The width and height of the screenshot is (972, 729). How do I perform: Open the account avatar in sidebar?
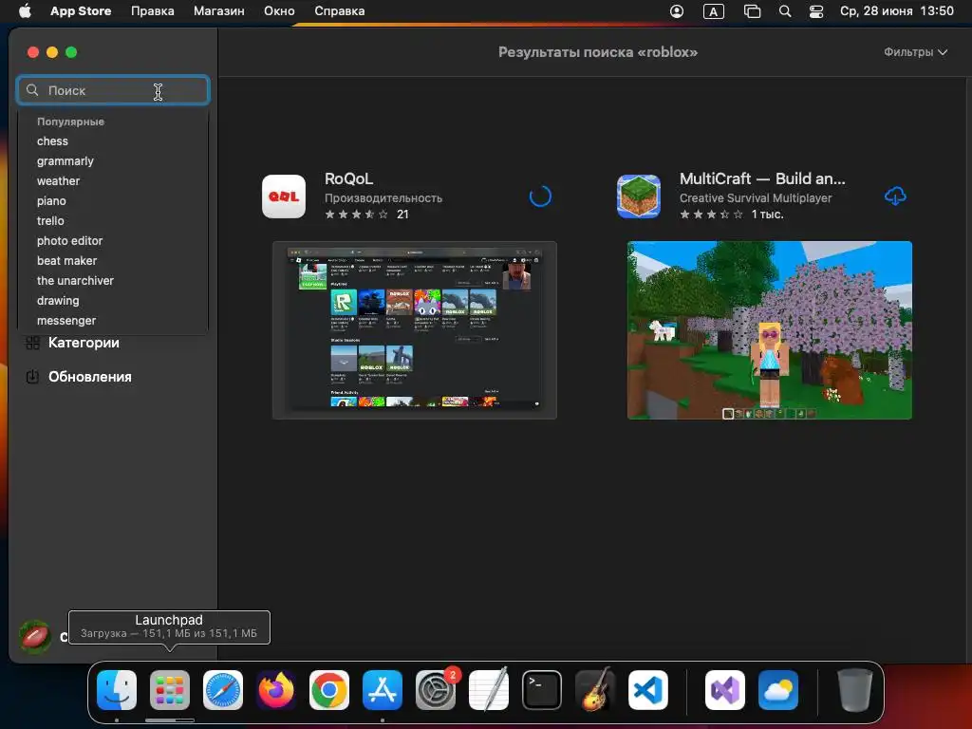pyautogui.click(x=35, y=637)
